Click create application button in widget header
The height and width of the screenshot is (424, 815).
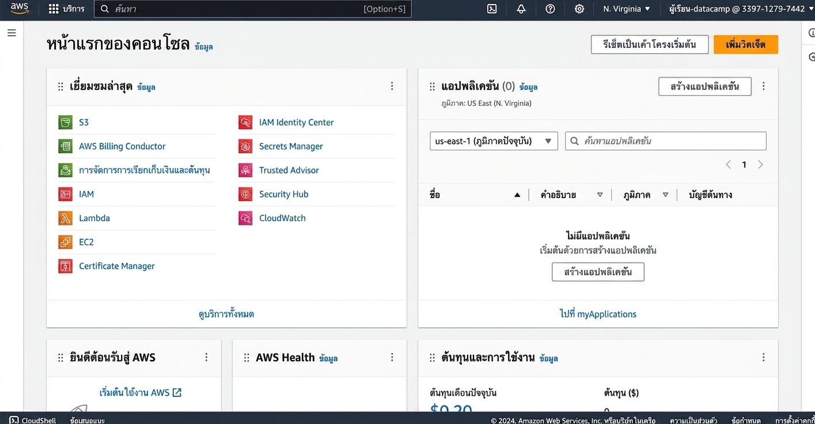[x=705, y=86]
